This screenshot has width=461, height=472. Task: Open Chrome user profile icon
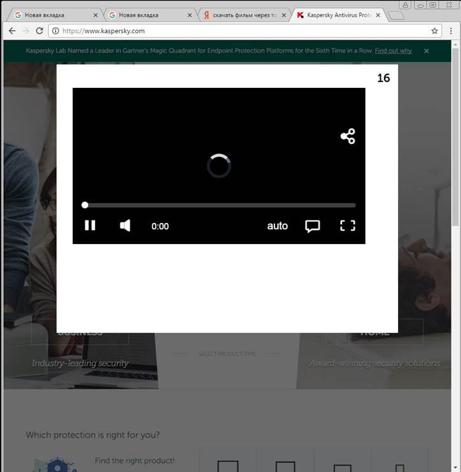406,5
